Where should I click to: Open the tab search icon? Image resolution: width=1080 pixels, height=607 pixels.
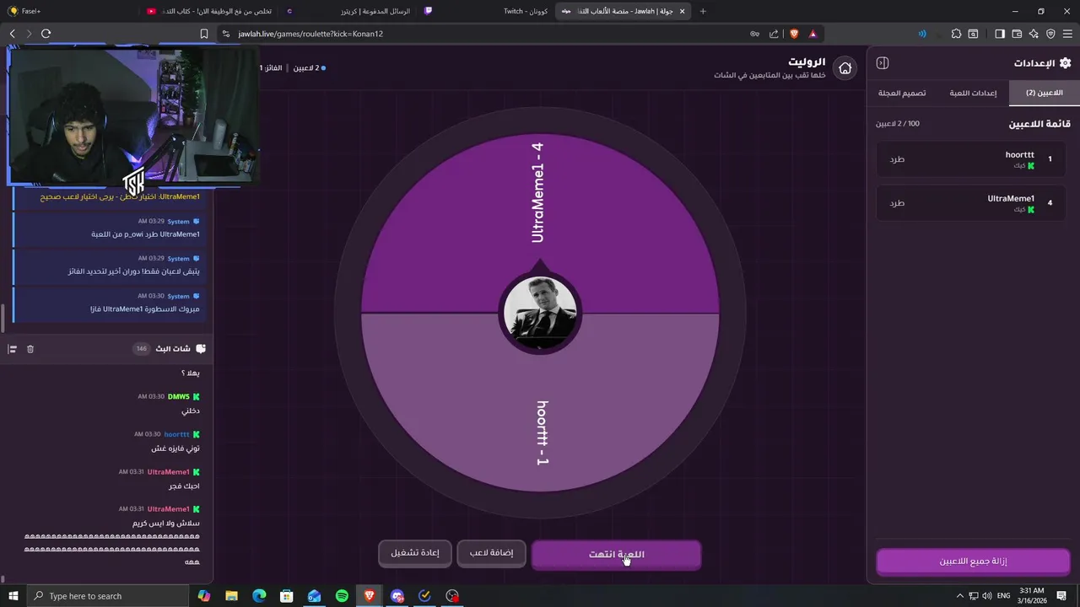(x=973, y=34)
